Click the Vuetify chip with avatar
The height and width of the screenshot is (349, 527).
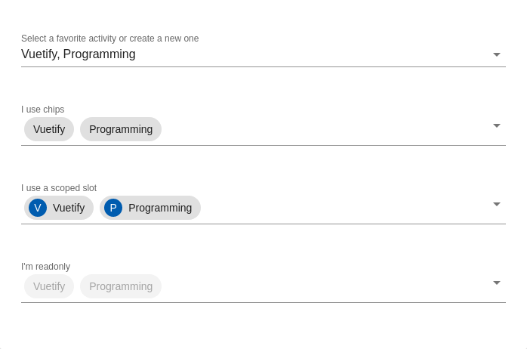coord(59,208)
